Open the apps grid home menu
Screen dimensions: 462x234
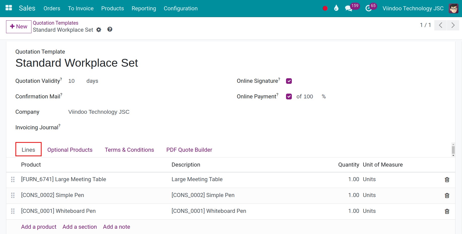[9, 8]
